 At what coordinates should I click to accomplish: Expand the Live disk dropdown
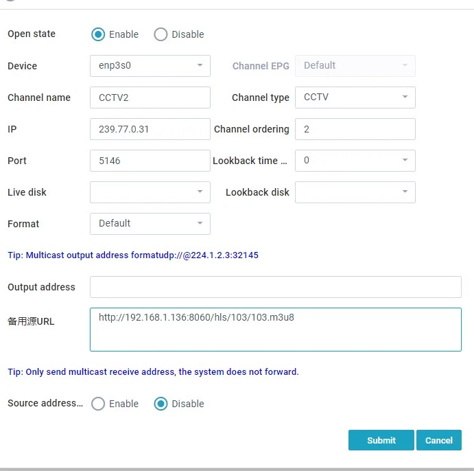click(x=150, y=192)
